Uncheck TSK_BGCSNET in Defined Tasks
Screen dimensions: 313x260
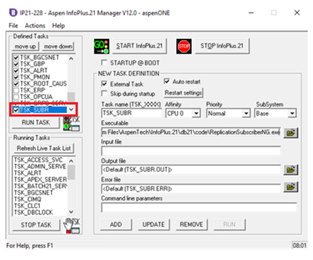pos(16,58)
